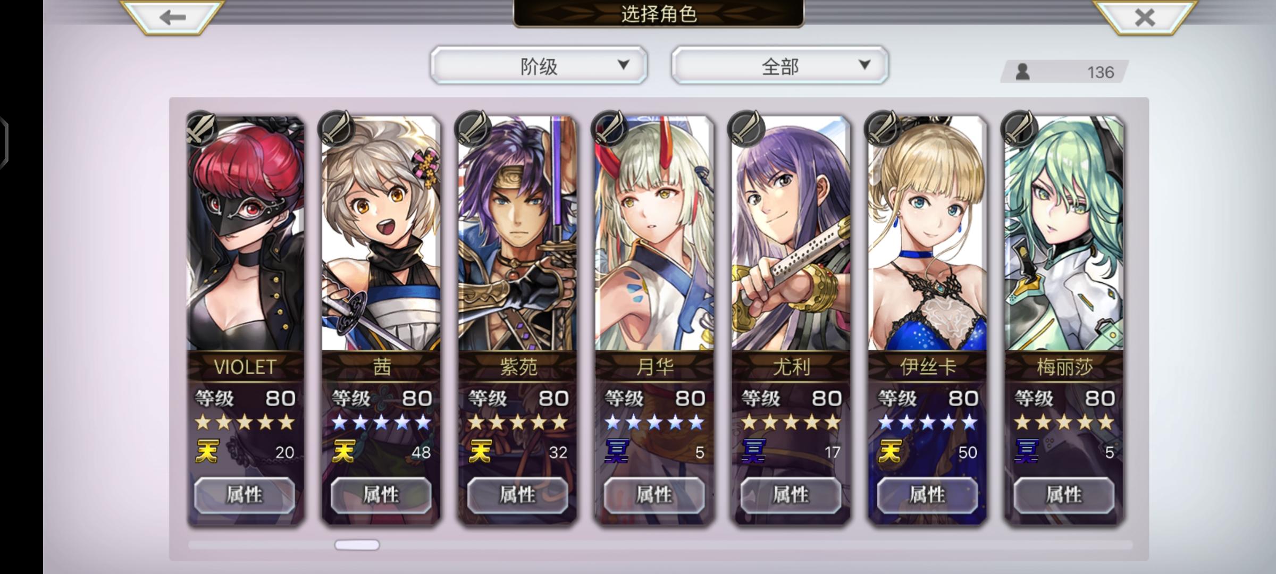This screenshot has height=574, width=1276.
Task: Click the sword weapon icon on VIOLET's card
Action: (201, 129)
